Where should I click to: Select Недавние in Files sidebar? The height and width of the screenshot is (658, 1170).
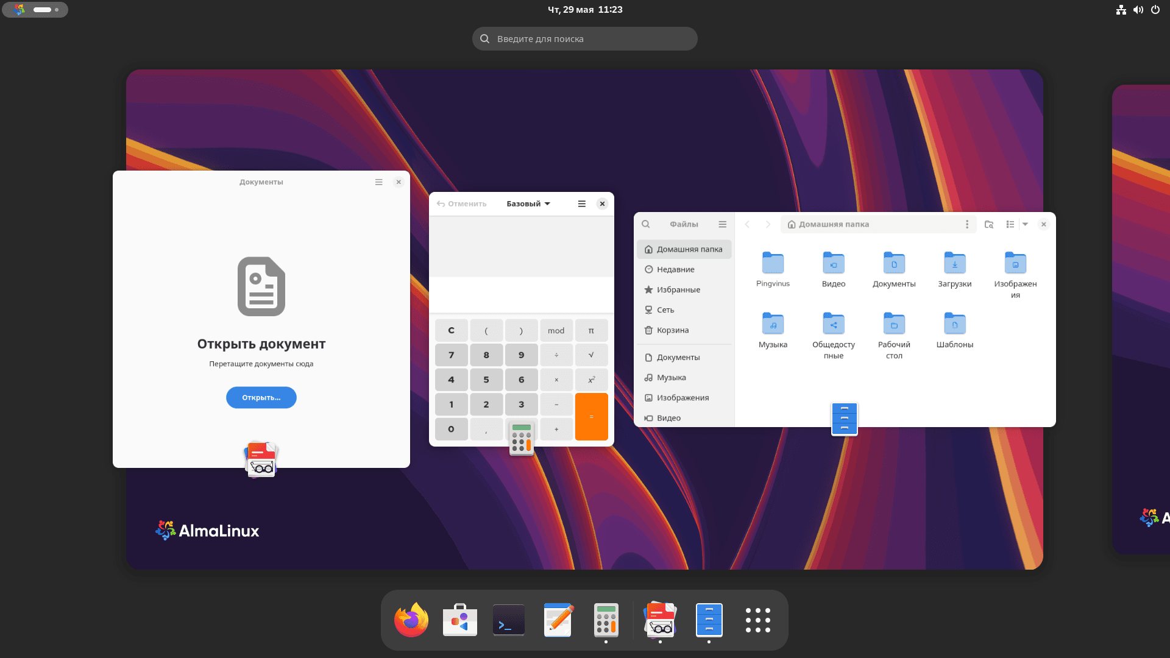click(684, 269)
